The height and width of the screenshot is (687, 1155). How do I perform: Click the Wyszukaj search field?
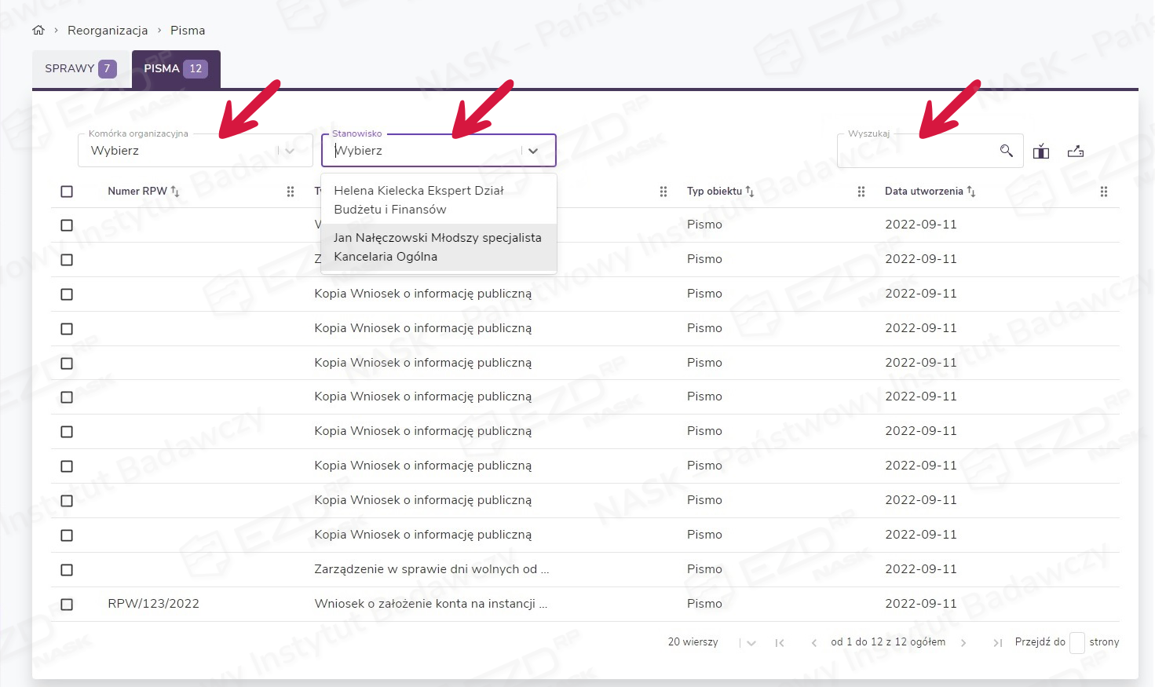[915, 151]
